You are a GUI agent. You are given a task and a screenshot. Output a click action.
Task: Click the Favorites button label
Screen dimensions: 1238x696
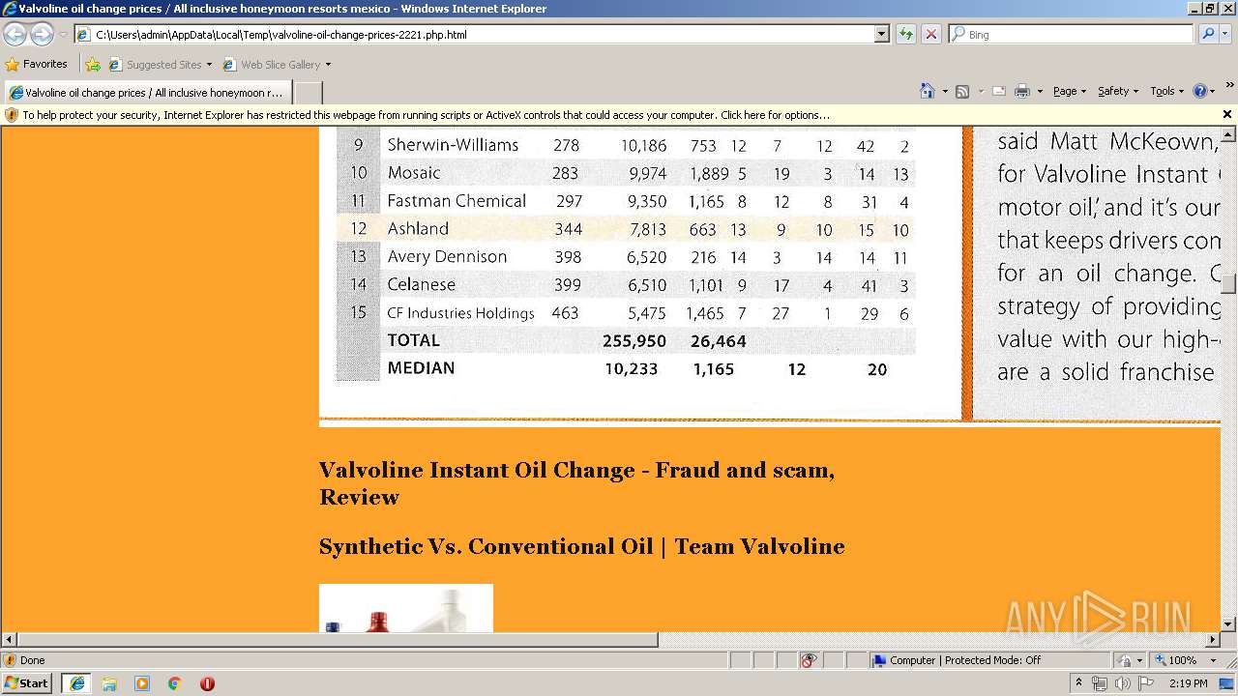45,65
